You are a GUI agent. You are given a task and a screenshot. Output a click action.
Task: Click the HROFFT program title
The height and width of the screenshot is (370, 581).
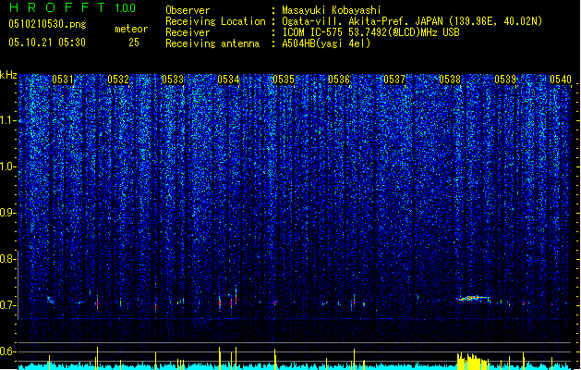56,7
